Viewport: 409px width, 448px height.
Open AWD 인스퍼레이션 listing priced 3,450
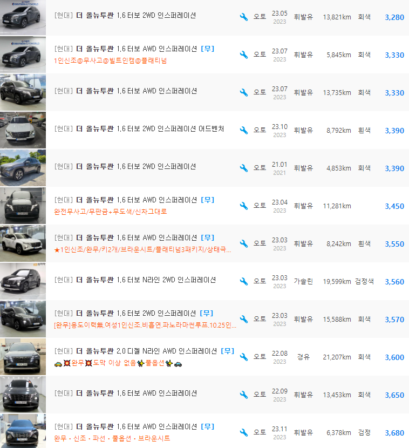pos(126,200)
